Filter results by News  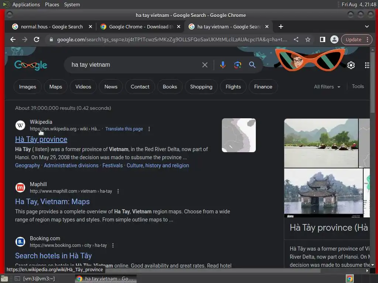click(111, 87)
